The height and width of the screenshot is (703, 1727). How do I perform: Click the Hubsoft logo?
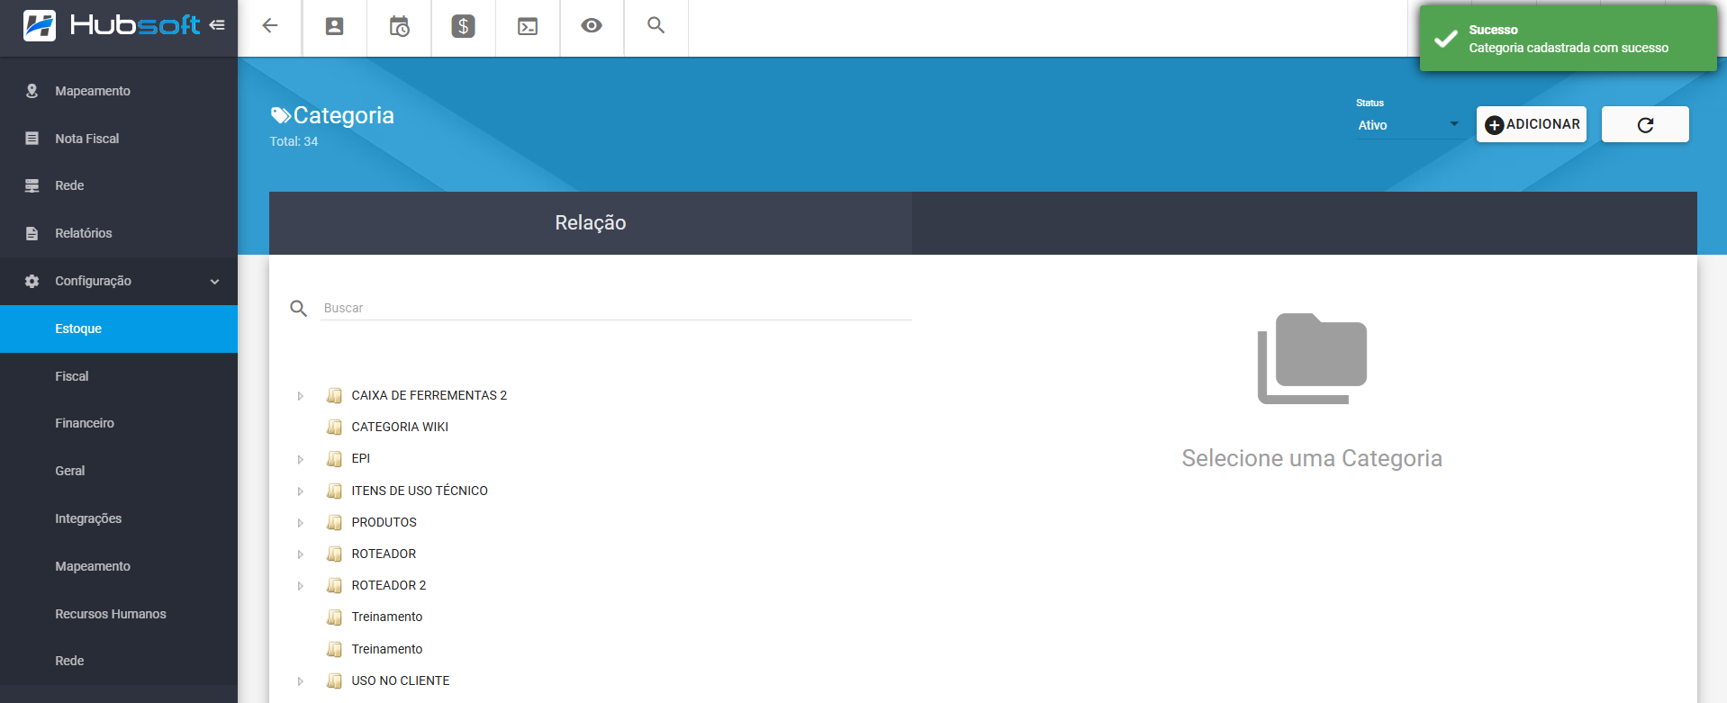click(111, 25)
